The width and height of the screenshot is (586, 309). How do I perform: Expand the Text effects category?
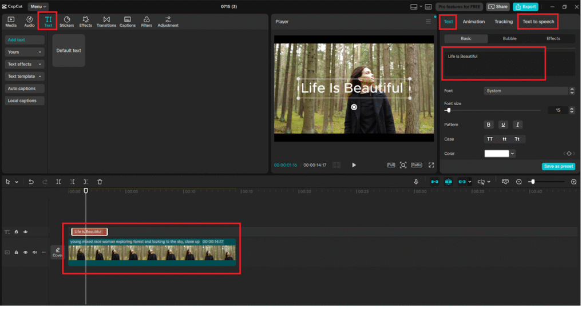(x=25, y=64)
